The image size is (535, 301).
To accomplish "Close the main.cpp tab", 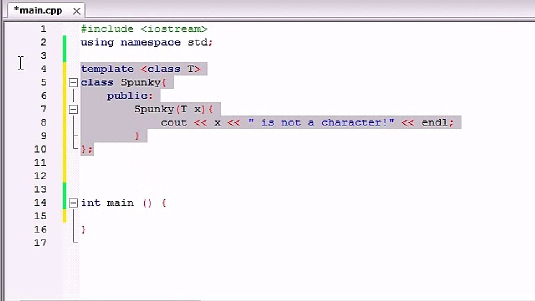I will [x=76, y=11].
